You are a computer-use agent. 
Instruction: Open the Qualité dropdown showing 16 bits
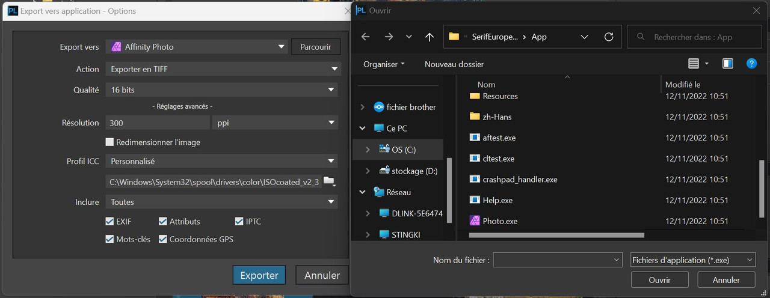coord(221,90)
